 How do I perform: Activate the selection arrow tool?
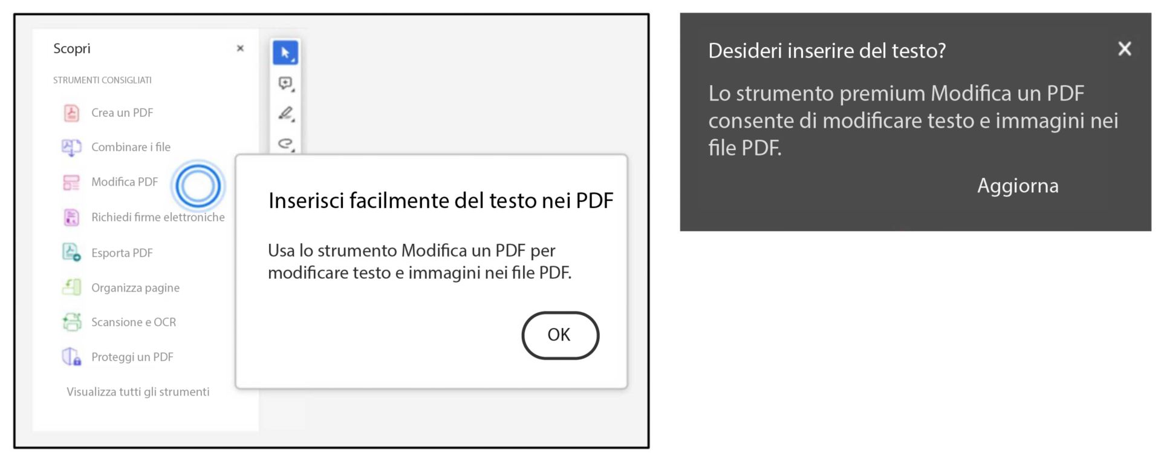click(x=285, y=52)
